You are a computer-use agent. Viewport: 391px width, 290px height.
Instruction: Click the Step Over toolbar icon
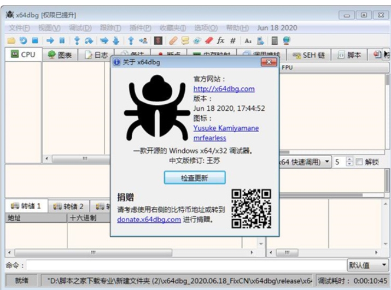pyautogui.click(x=89, y=40)
